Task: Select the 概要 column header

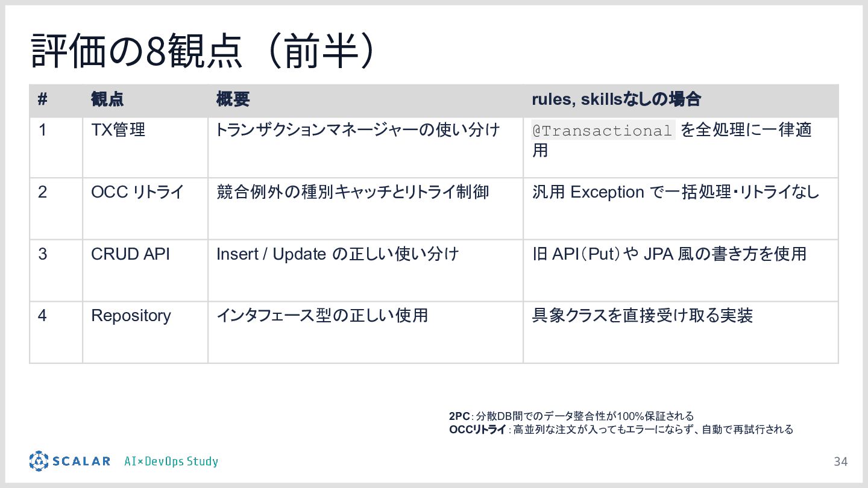Action: click(x=233, y=99)
